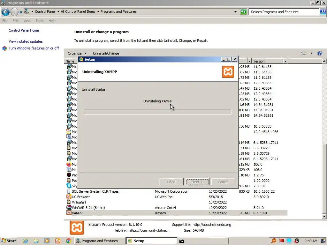Screen dimensions: 327x245
Task: Open the Tools menu
Action: click(x=39, y=21)
